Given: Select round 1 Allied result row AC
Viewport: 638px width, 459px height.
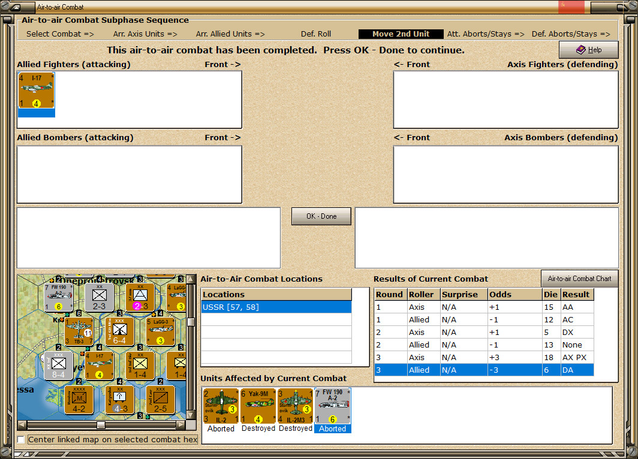Looking at the screenshot, I should (x=484, y=319).
